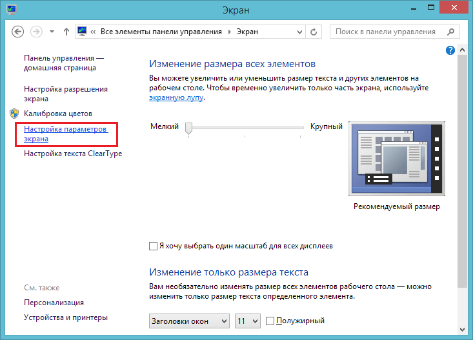Check Я хочу выбрать один масштаб для всех дисплеев

153,246
